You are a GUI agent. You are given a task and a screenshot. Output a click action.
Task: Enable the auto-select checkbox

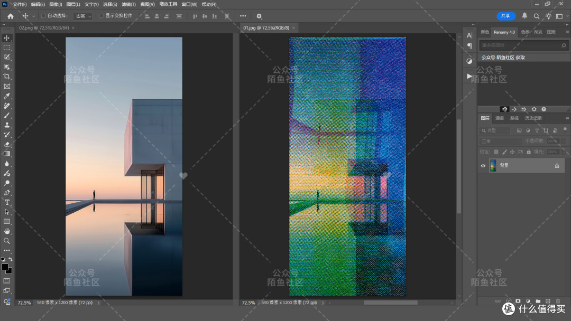(x=43, y=16)
